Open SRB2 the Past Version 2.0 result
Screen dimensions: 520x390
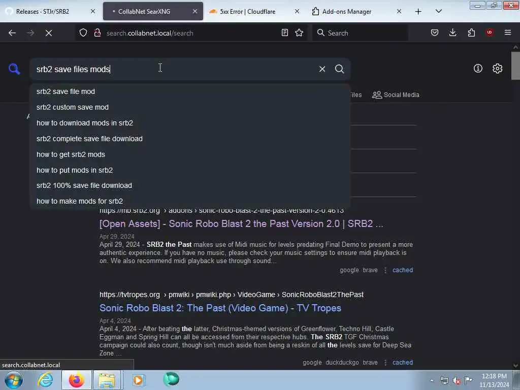[x=241, y=224]
